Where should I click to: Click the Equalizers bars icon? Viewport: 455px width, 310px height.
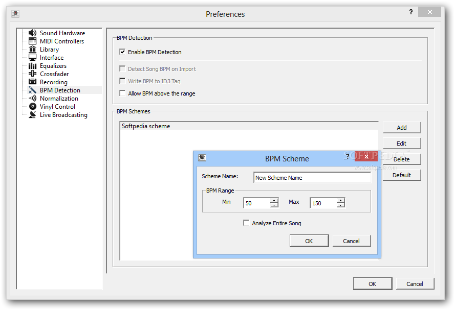[x=33, y=66]
